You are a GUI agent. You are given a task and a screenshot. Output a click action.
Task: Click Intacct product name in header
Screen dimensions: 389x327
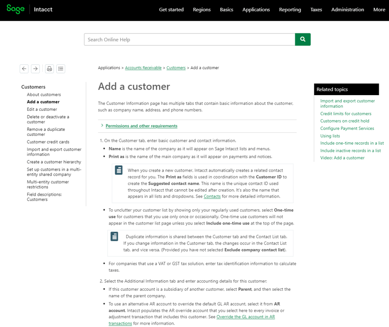pos(43,9)
